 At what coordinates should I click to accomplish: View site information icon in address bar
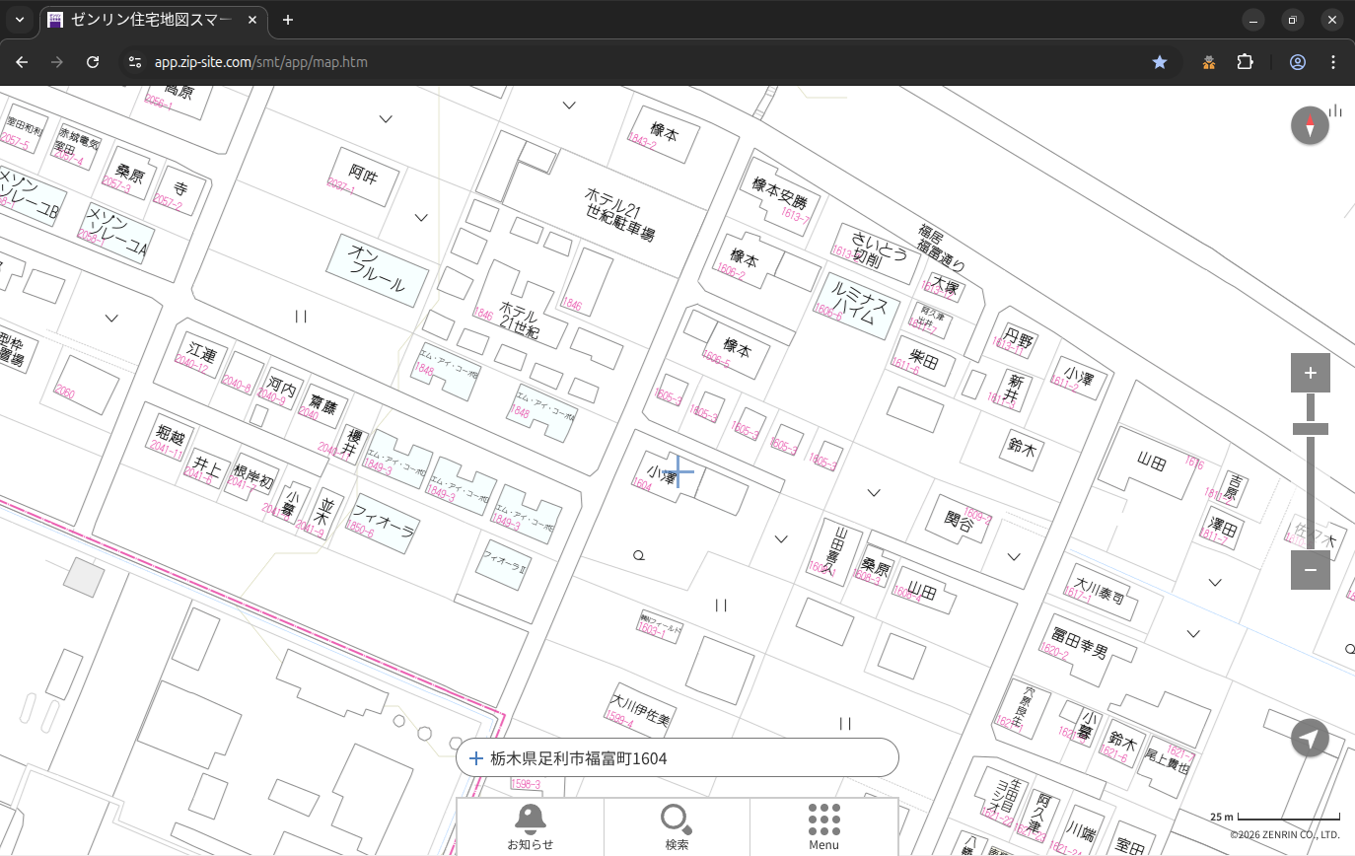(x=135, y=62)
